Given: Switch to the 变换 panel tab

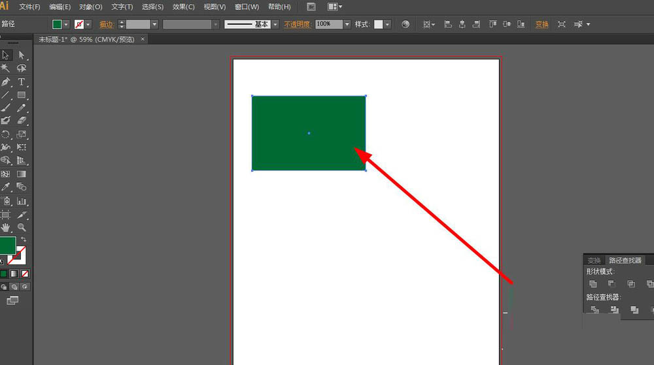Looking at the screenshot, I should pos(594,260).
